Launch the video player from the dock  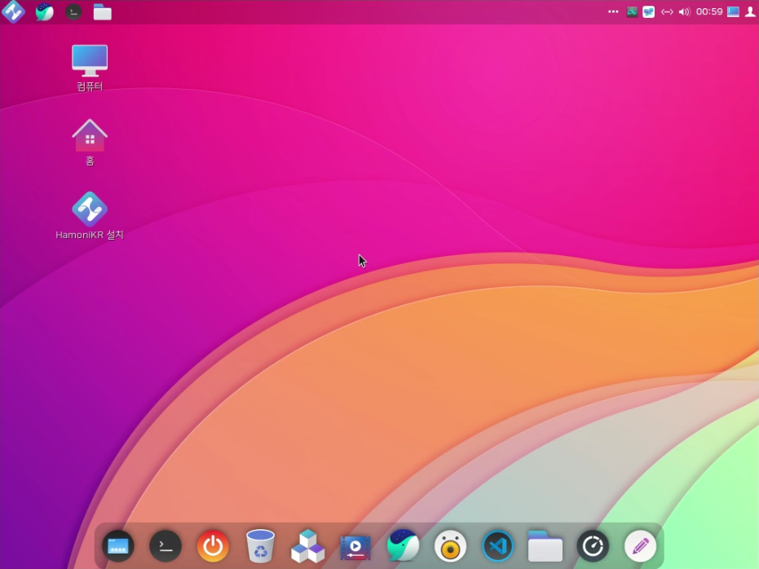355,545
